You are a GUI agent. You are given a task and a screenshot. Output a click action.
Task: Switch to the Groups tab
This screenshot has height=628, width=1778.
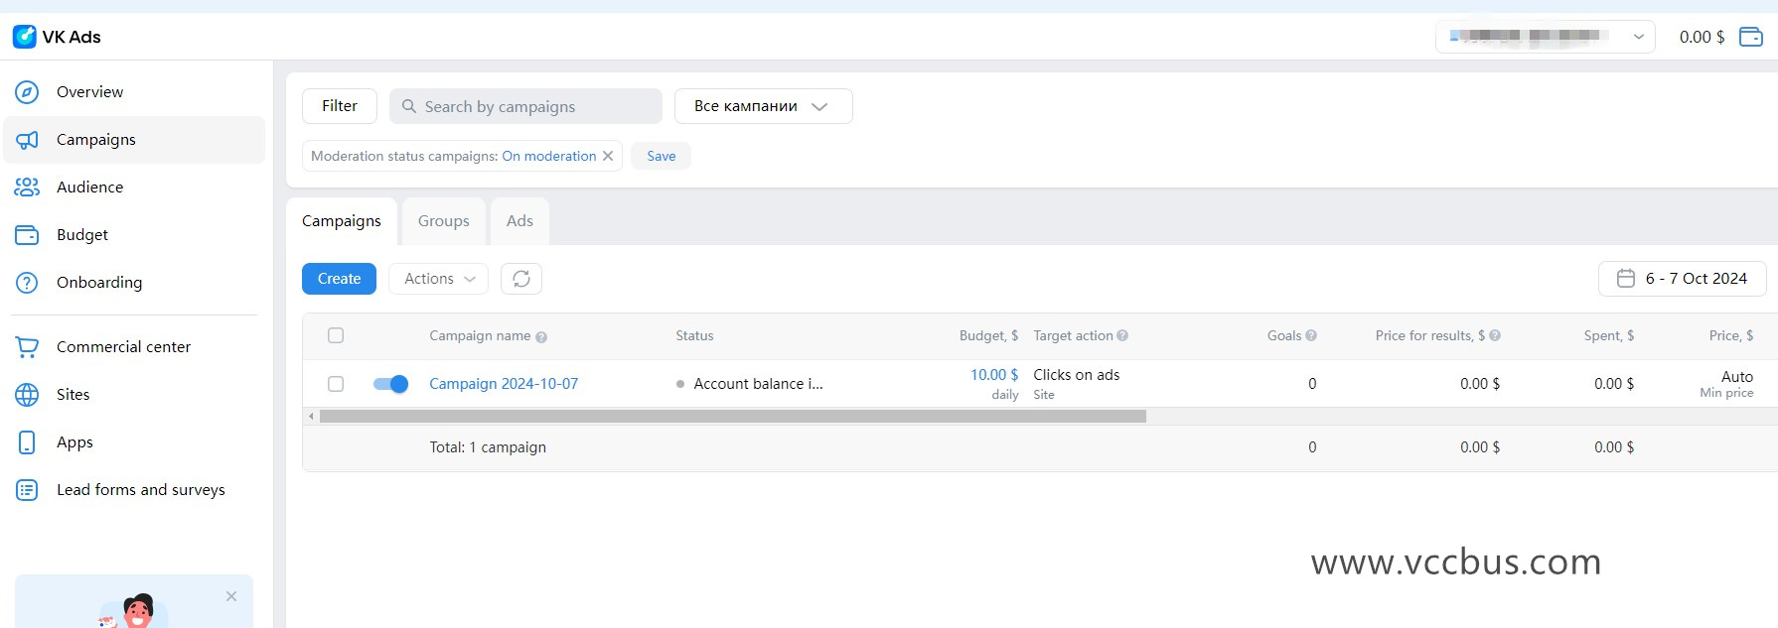pyautogui.click(x=443, y=221)
